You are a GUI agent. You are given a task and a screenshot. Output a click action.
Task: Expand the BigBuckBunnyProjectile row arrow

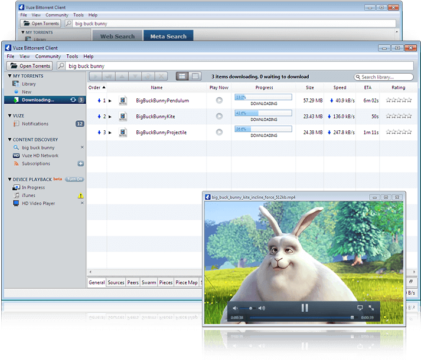click(110, 133)
